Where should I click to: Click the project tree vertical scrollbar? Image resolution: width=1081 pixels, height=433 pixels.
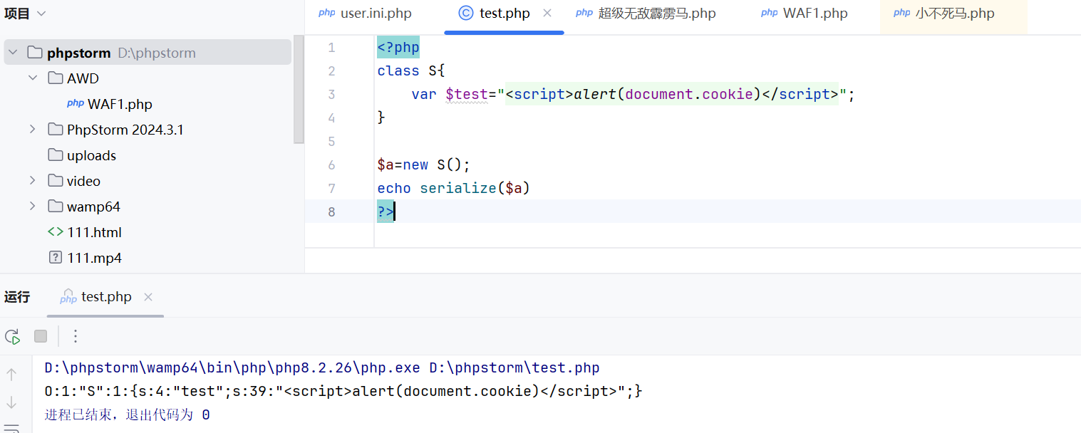pos(299,93)
